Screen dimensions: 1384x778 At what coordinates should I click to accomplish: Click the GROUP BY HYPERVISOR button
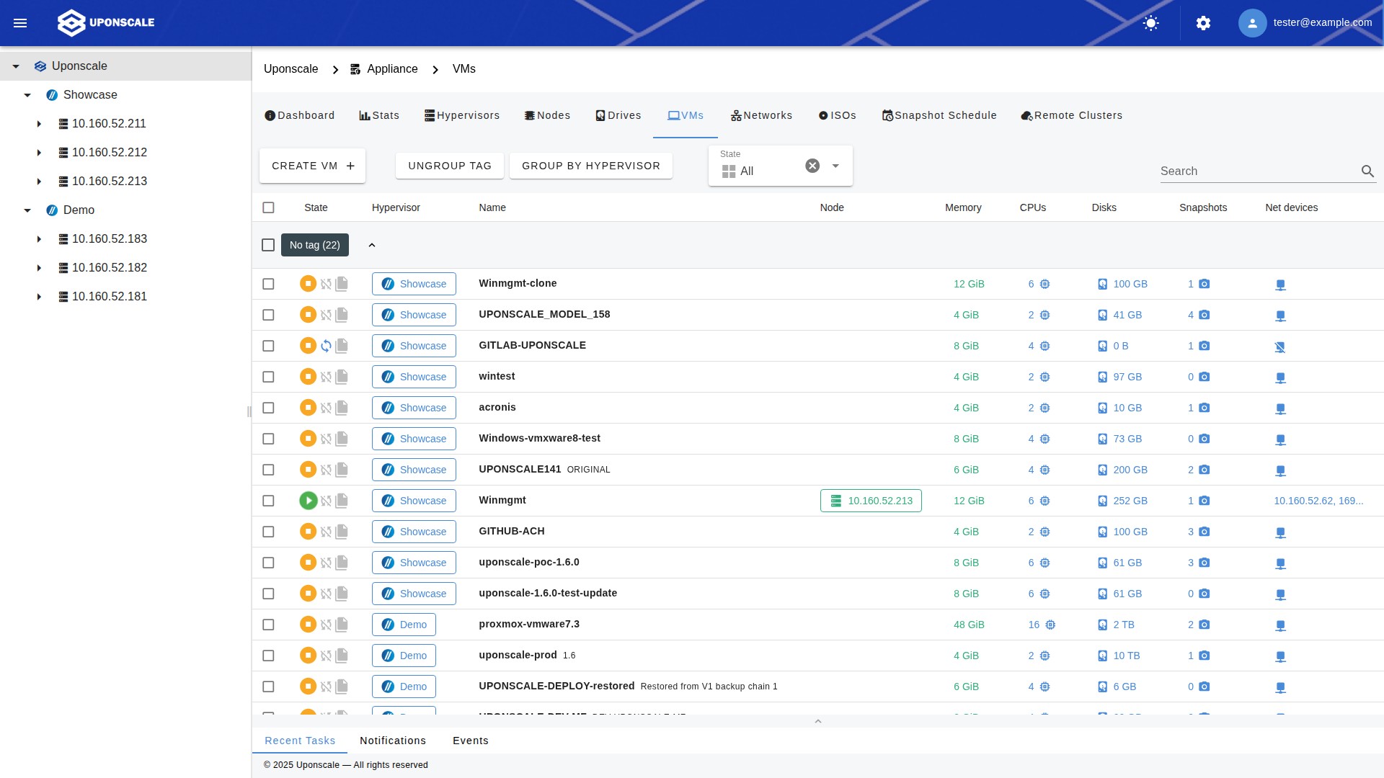pos(590,166)
